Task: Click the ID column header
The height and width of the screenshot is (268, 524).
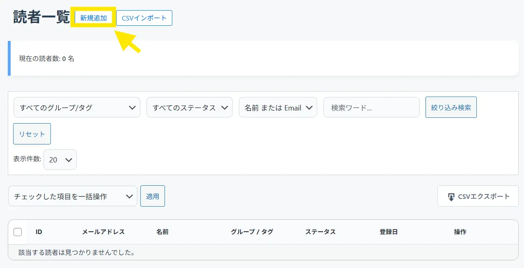Action: [x=39, y=232]
